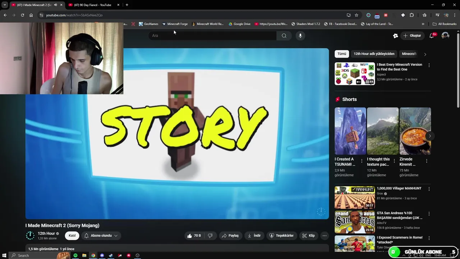Reload the page in Chrome
This screenshot has height=259, width=460.
coord(22,15)
